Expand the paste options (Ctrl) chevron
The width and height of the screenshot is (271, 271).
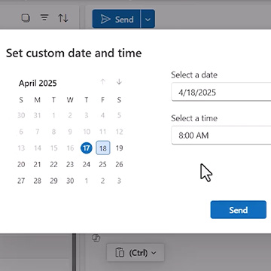[x=154, y=253]
